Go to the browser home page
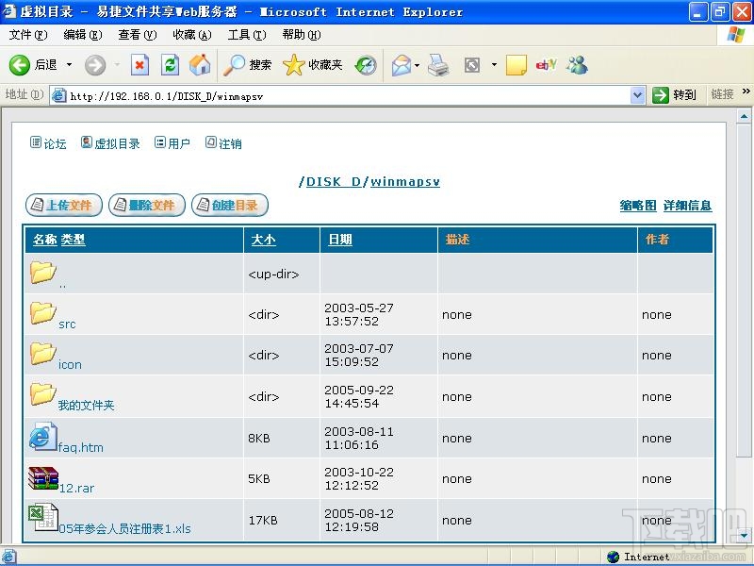This screenshot has width=754, height=566. pyautogui.click(x=200, y=66)
